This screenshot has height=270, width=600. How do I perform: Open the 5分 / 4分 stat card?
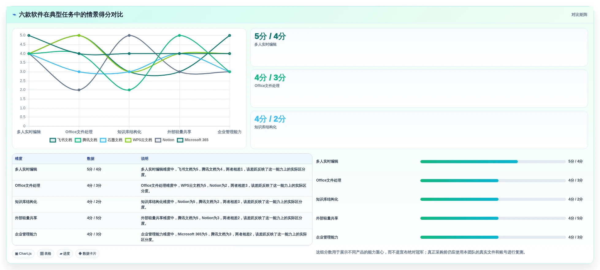point(419,47)
